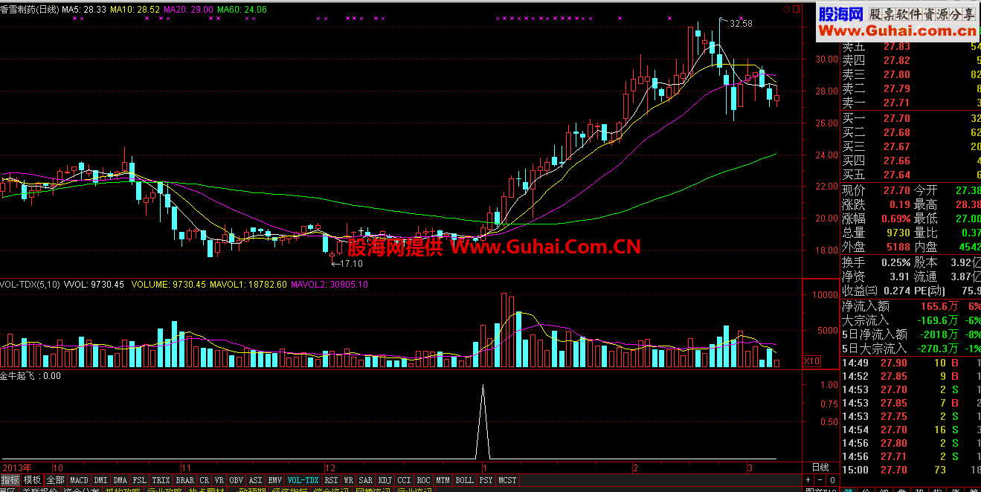Click the 卖五 27.83 order row
The height and width of the screenshot is (492, 981).
coord(910,46)
